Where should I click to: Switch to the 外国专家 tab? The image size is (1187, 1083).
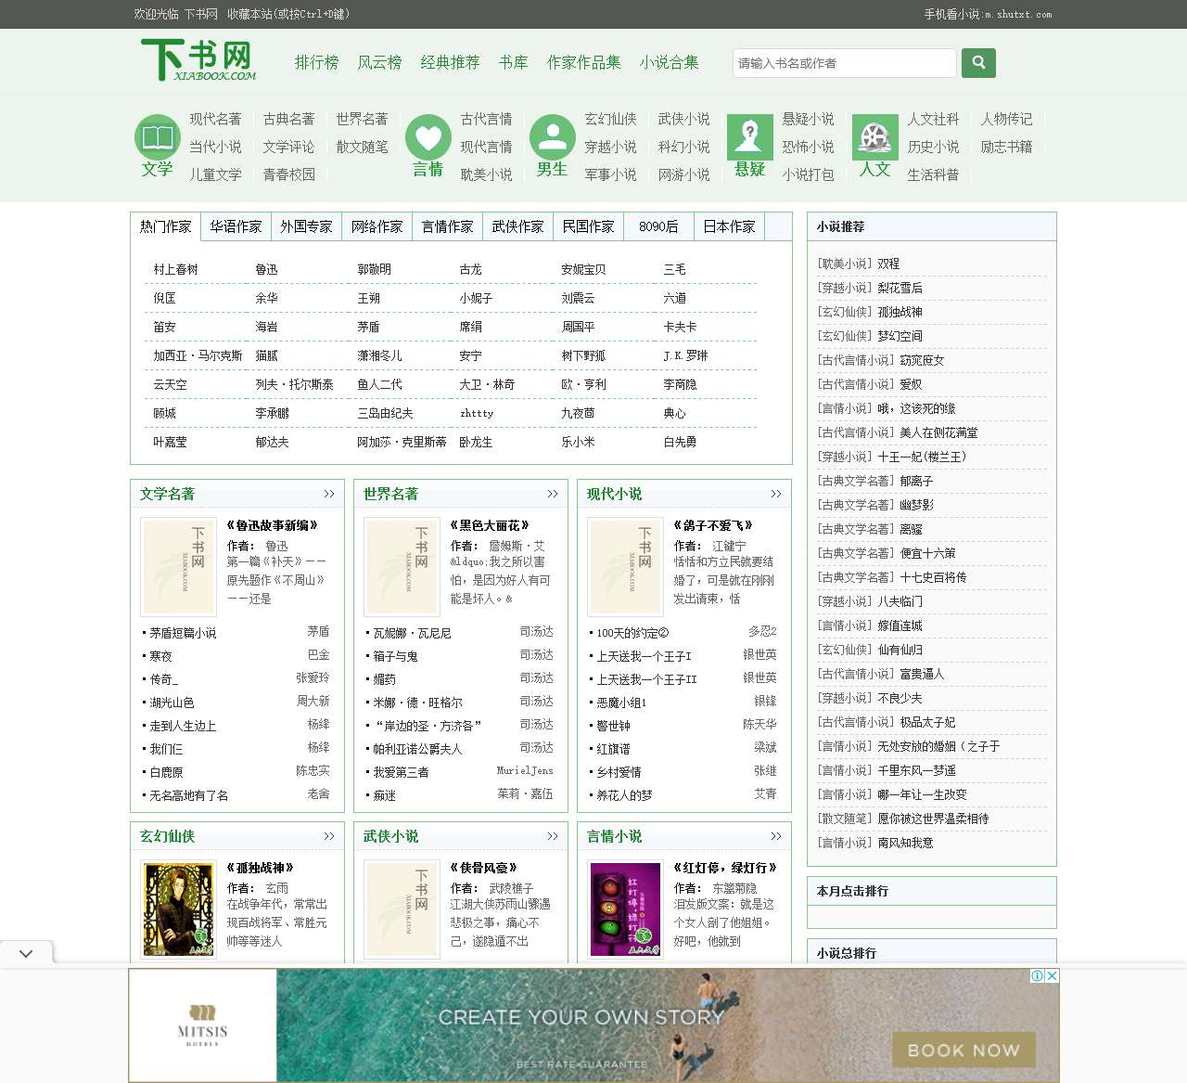307,226
